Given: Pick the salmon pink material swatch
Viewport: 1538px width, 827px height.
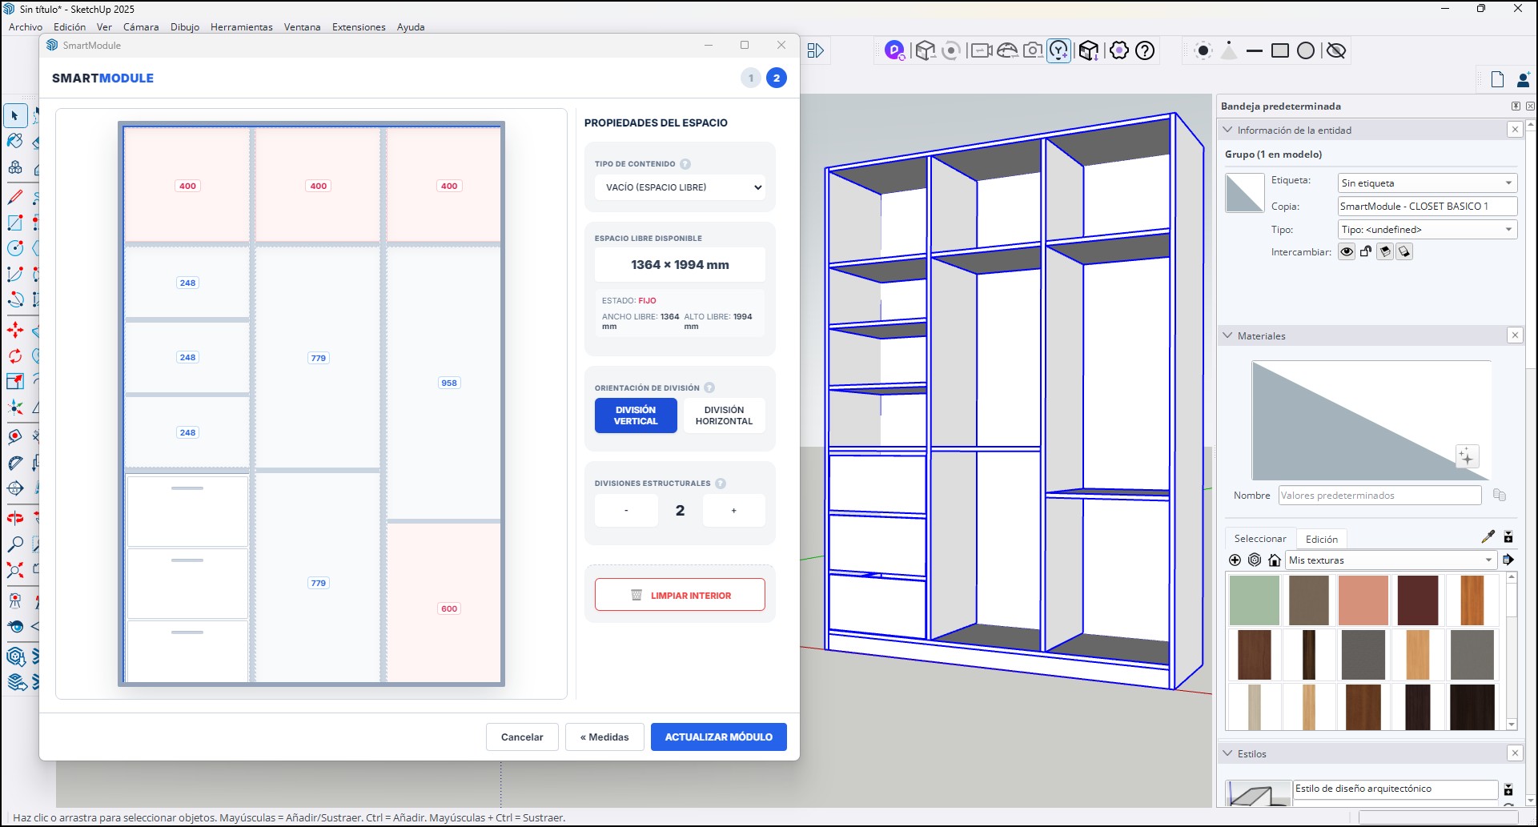Looking at the screenshot, I should click(x=1363, y=600).
